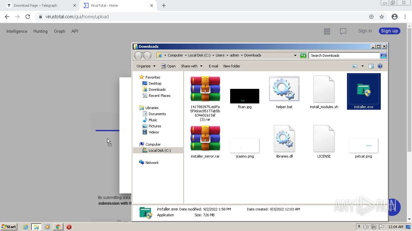Viewport: 412px width, 231px height.
Task: Select jcasino.png image thumbnail
Action: tap(245, 145)
